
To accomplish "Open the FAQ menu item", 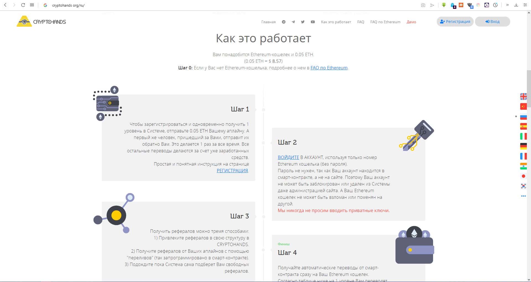I will [361, 22].
